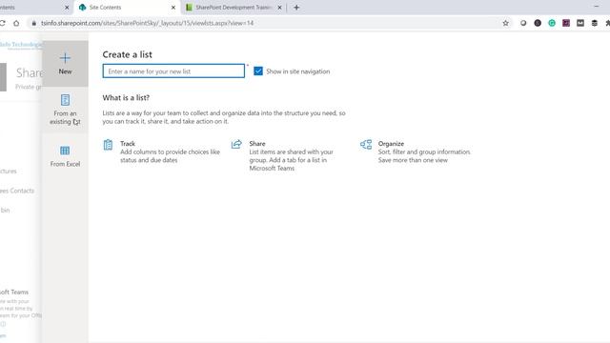Viewport: 610px width, 343px height.
Task: Click the Share heading text
Action: [x=257, y=144]
